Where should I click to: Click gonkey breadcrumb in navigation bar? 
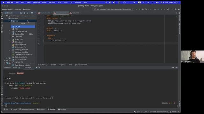[27, 9]
